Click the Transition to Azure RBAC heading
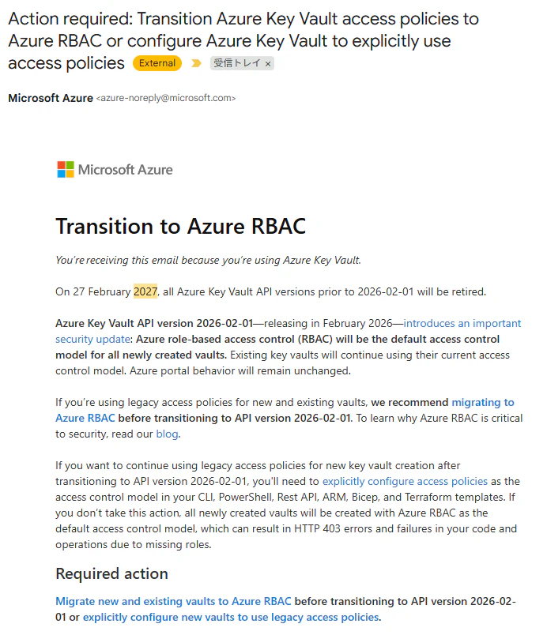The width and height of the screenshot is (547, 635). [x=181, y=226]
